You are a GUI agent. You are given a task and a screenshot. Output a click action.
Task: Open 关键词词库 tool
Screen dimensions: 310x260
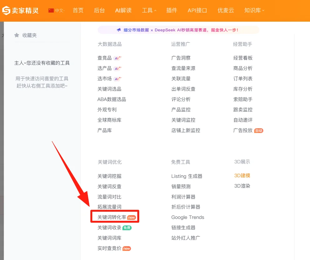(109, 238)
